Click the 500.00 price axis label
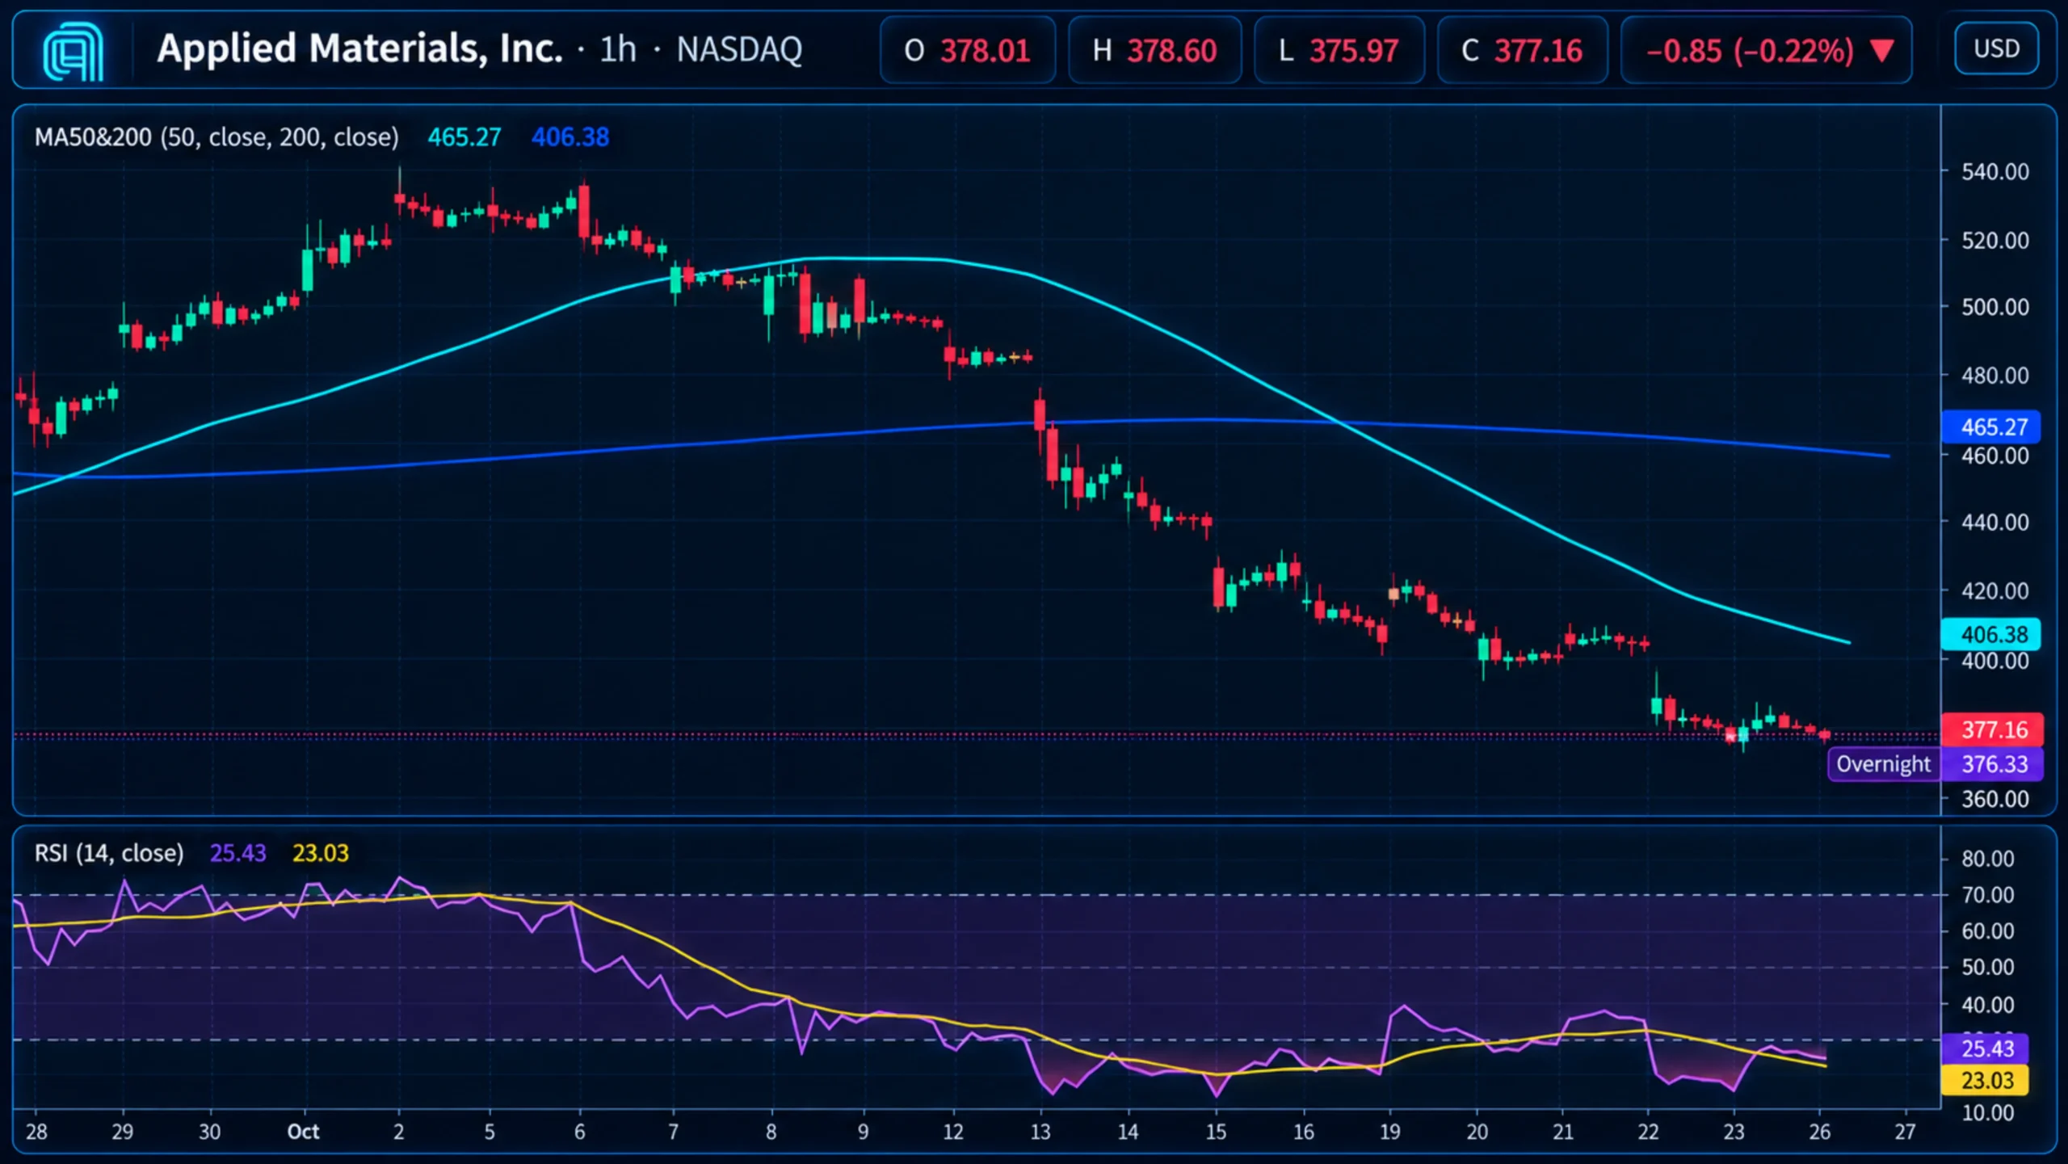 click(x=1994, y=307)
